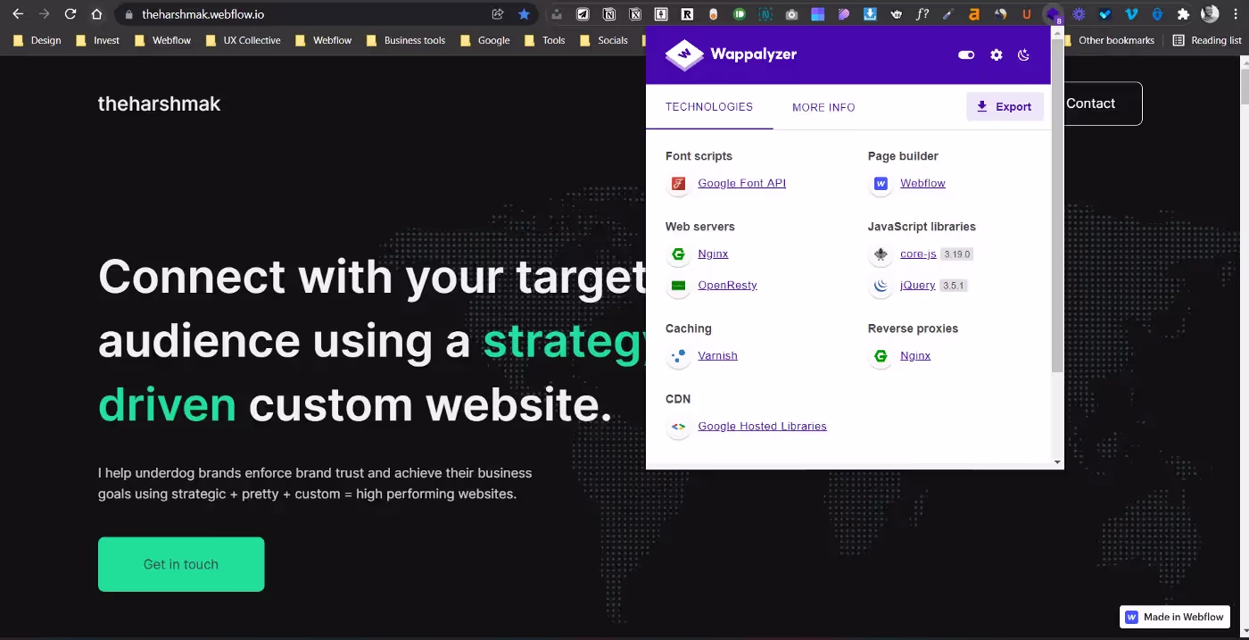The image size is (1249, 640).
Task: Click the popup scrollbar down arrow
Action: pos(1057,462)
